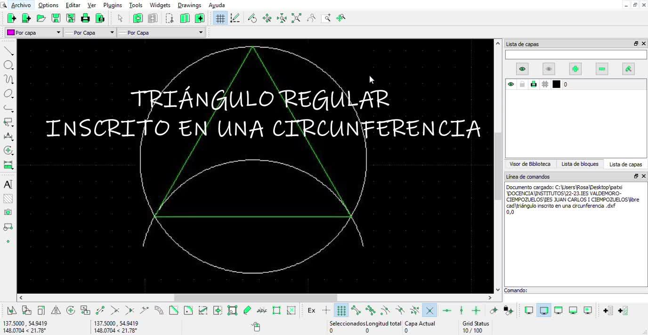Image resolution: width=648 pixels, height=335 pixels.
Task: Toggle the grid display button
Action: coord(220,18)
